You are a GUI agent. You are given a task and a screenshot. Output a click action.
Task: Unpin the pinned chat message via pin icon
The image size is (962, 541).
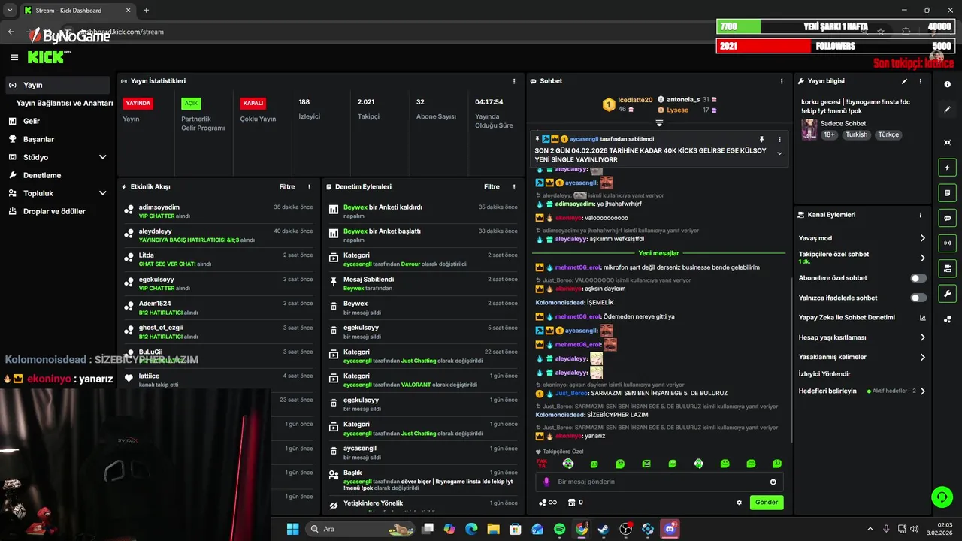coord(761,139)
